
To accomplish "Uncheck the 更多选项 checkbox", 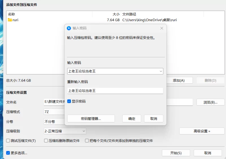I will 8,153.
